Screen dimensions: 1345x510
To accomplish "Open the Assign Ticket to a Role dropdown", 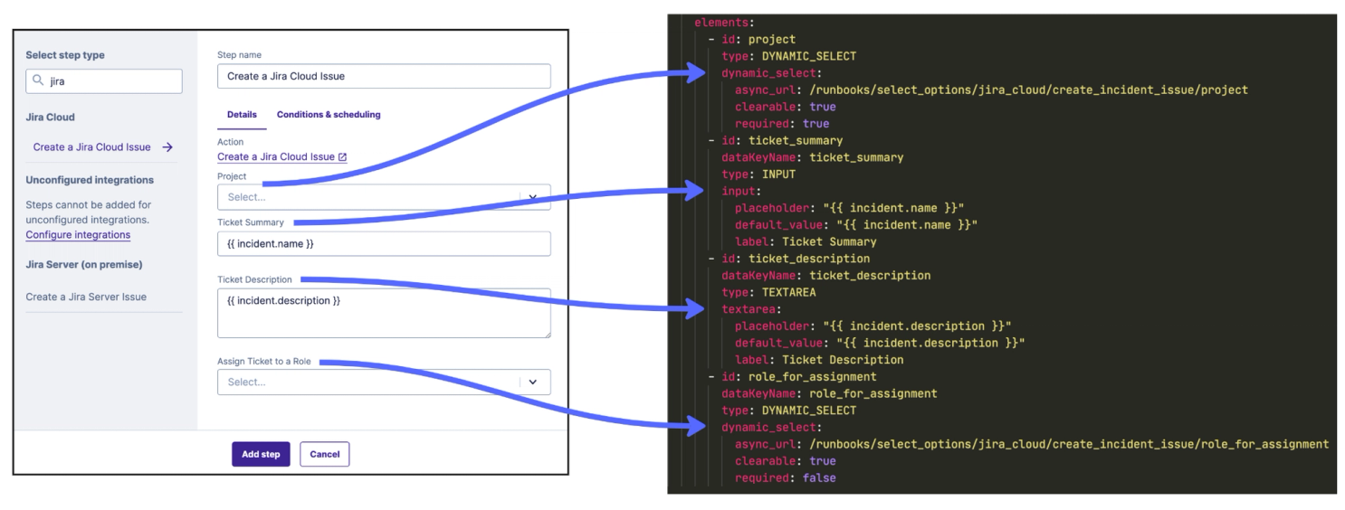I will coord(384,382).
